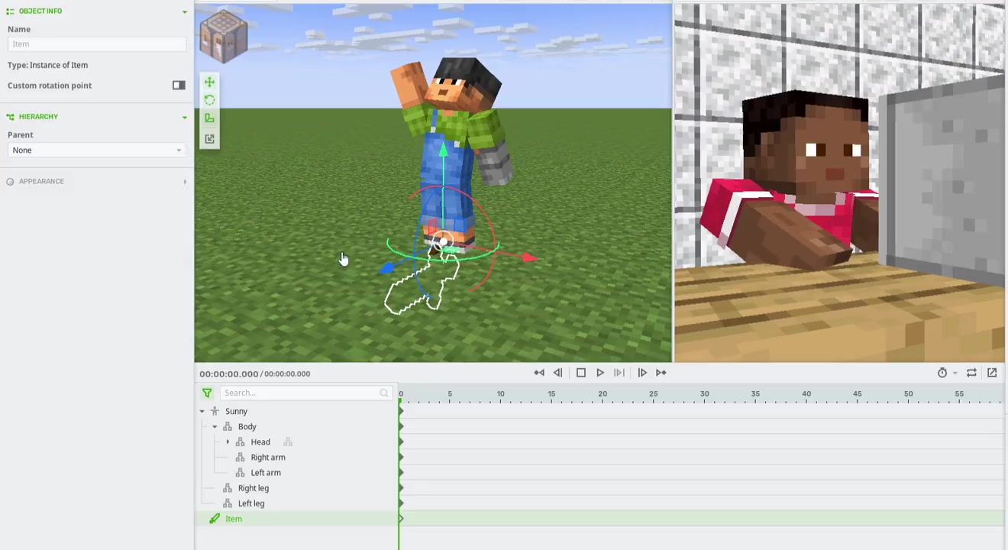This screenshot has width=1008, height=550.
Task: Stop the animation playback
Action: [580, 373]
